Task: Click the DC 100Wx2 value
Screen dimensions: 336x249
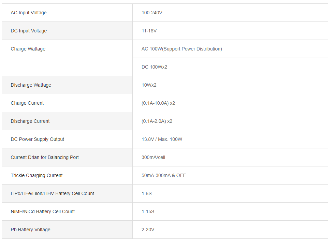Action: (154, 67)
